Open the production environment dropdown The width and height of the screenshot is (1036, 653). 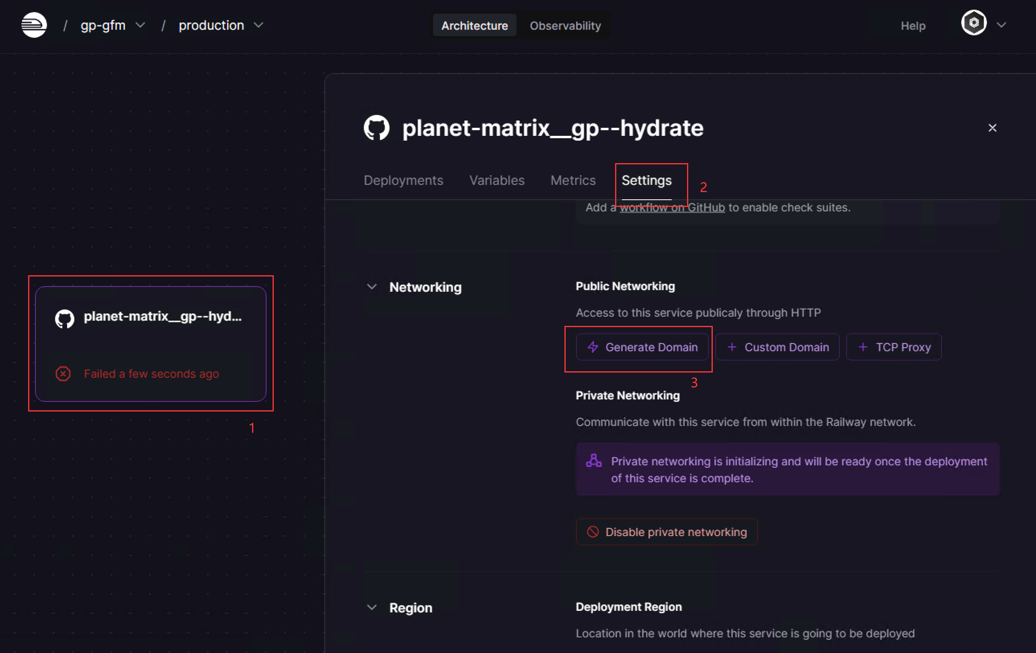(221, 25)
